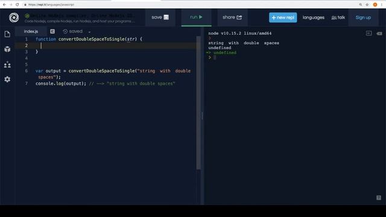Expand the dropdown arrow next to saved
Screen dimensions: 386x217
coord(89,32)
